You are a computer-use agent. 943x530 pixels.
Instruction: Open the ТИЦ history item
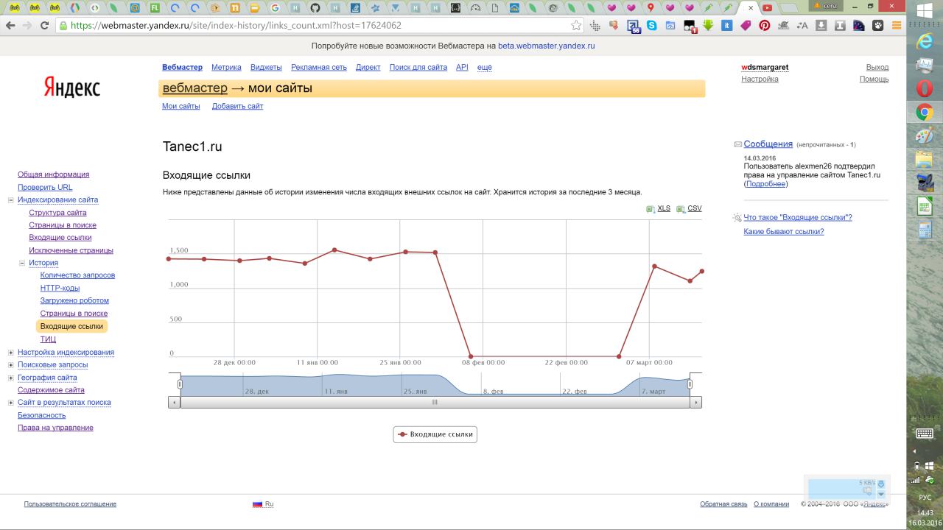48,339
